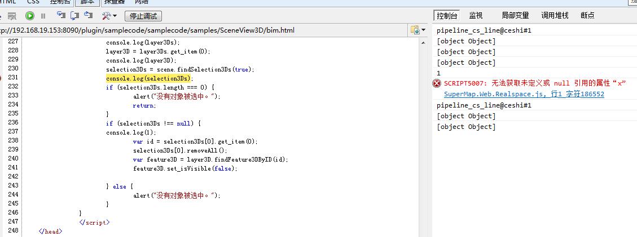Image resolution: width=637 pixels, height=237 pixels.
Task: Click the 'console.log(layer3D);' line 229
Action: pyautogui.click(x=141, y=60)
